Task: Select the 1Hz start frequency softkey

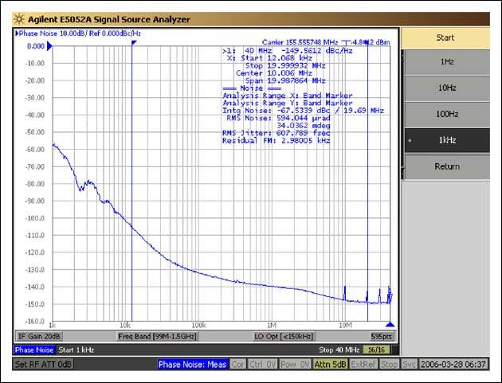Action: coord(446,61)
